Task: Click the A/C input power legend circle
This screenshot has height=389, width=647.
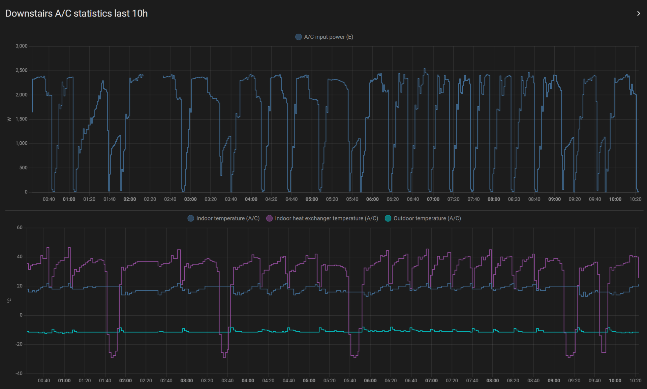Action: pos(298,37)
